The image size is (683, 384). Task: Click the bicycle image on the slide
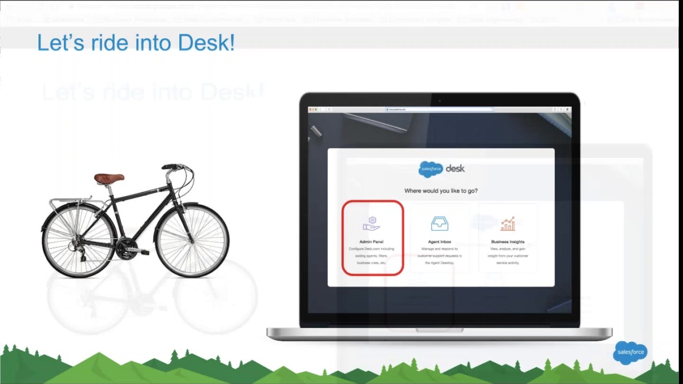135,220
